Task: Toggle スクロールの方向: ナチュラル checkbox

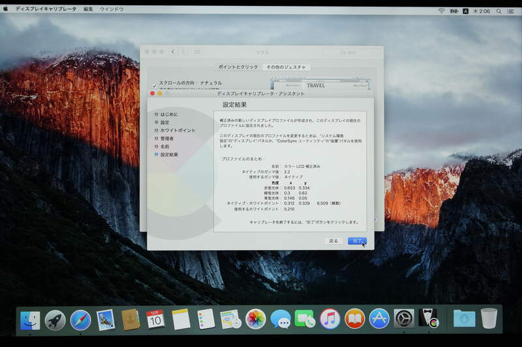Action: 155,85
